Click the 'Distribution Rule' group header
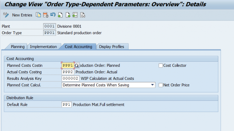 20,98
